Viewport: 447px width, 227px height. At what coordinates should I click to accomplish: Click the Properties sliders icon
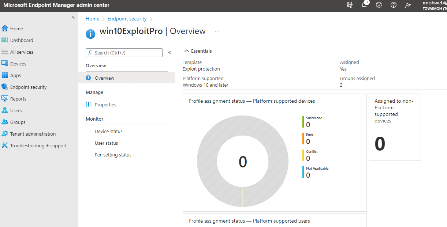[x=88, y=105]
